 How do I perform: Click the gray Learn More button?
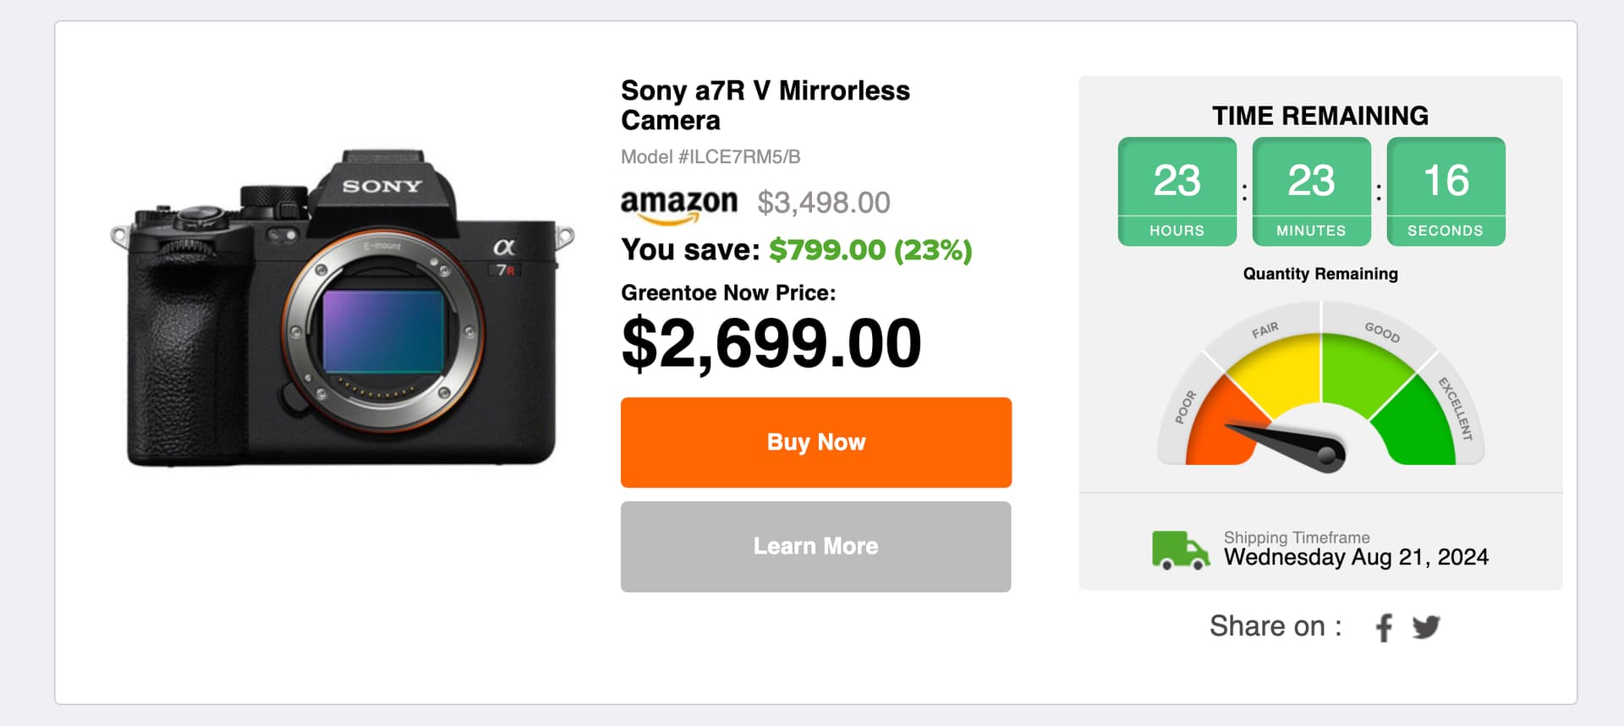(x=816, y=546)
